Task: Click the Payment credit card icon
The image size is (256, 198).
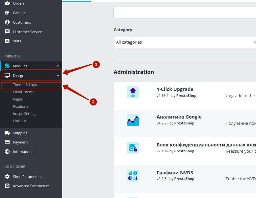Action: 7,142
